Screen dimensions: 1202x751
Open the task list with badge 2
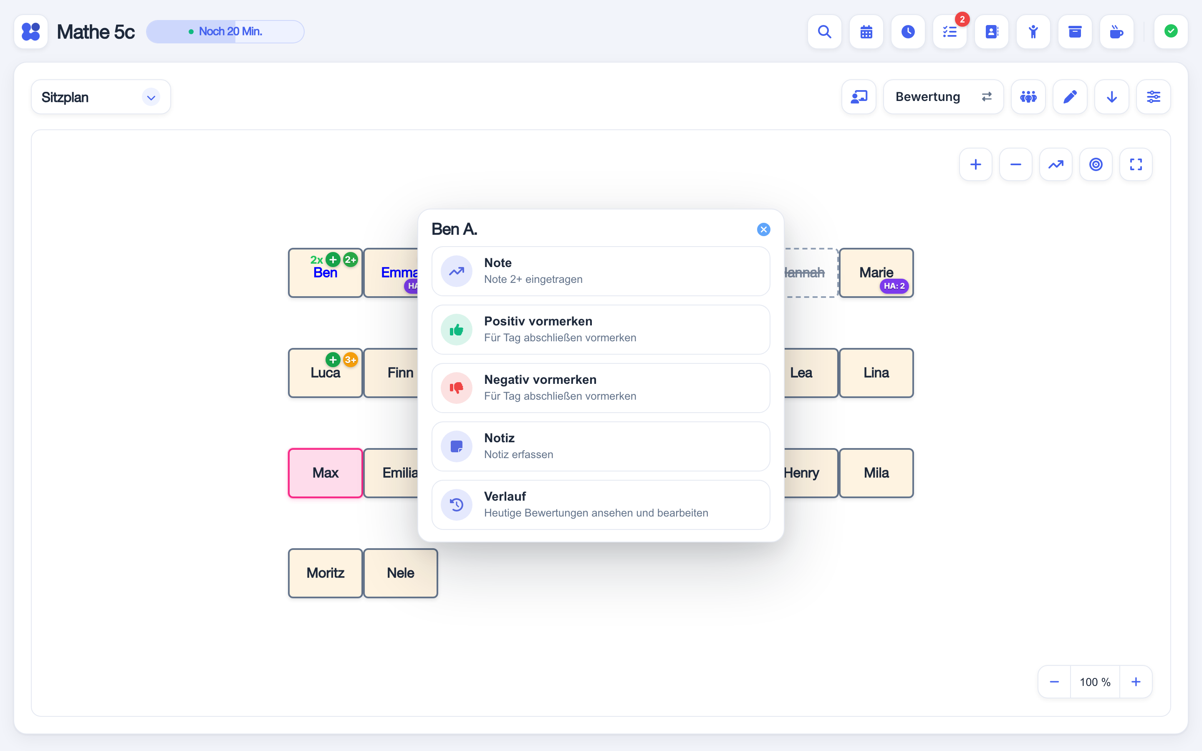pos(949,32)
